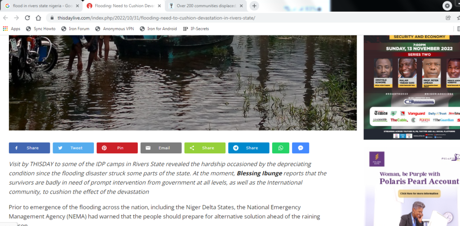The image size is (460, 226).
Task: Click the lock icon in address bar
Action: 52,18
